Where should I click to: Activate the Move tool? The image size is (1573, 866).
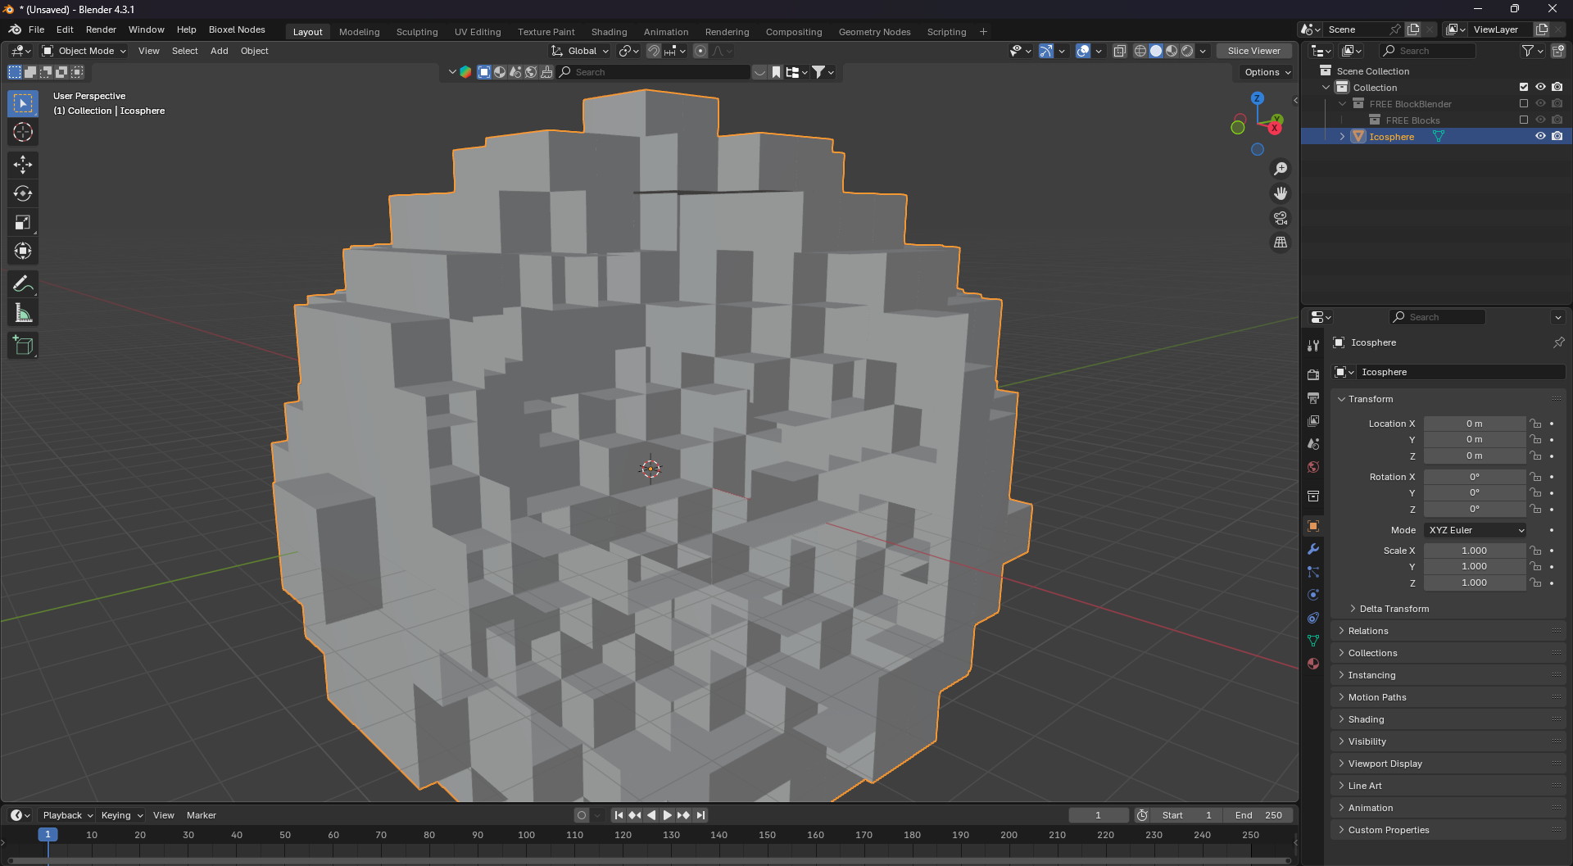[23, 165]
